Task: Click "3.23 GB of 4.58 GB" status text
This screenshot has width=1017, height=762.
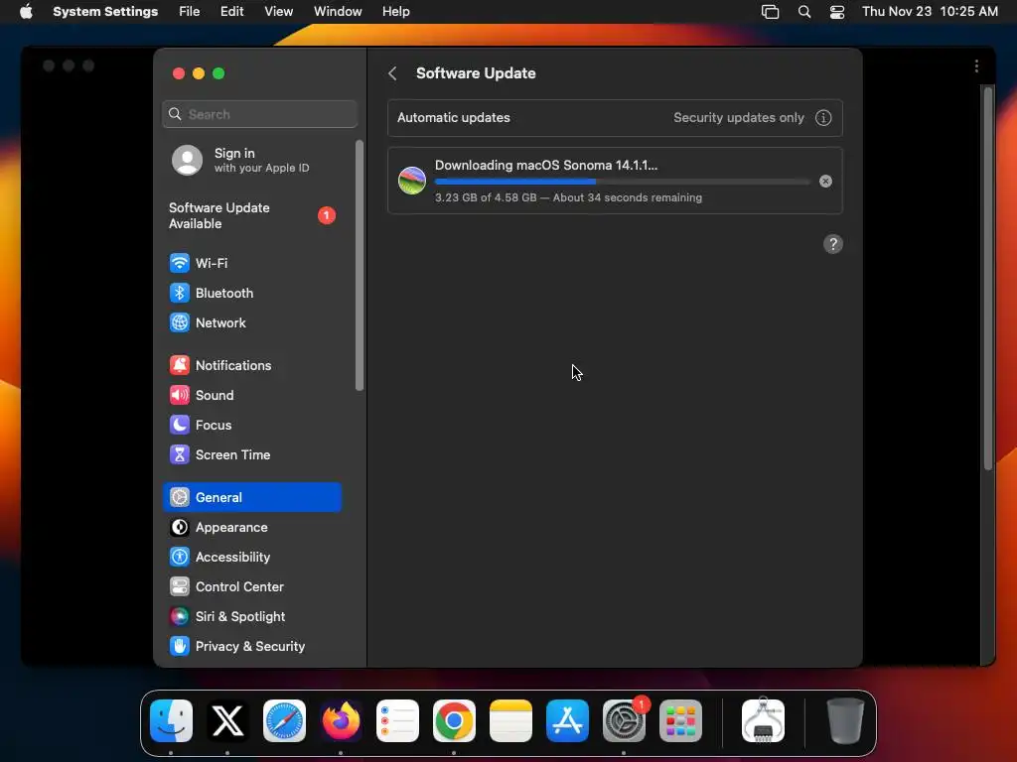Action: coord(485,197)
